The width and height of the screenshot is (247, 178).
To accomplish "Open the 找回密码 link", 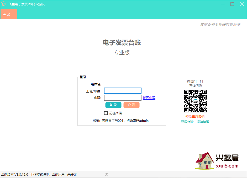I will pyautogui.click(x=149, y=98).
